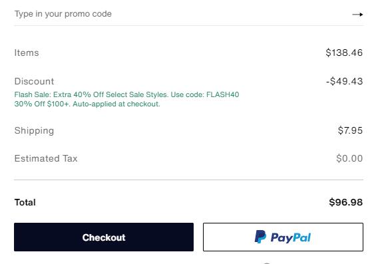Select the $96.98 order total

point(346,202)
